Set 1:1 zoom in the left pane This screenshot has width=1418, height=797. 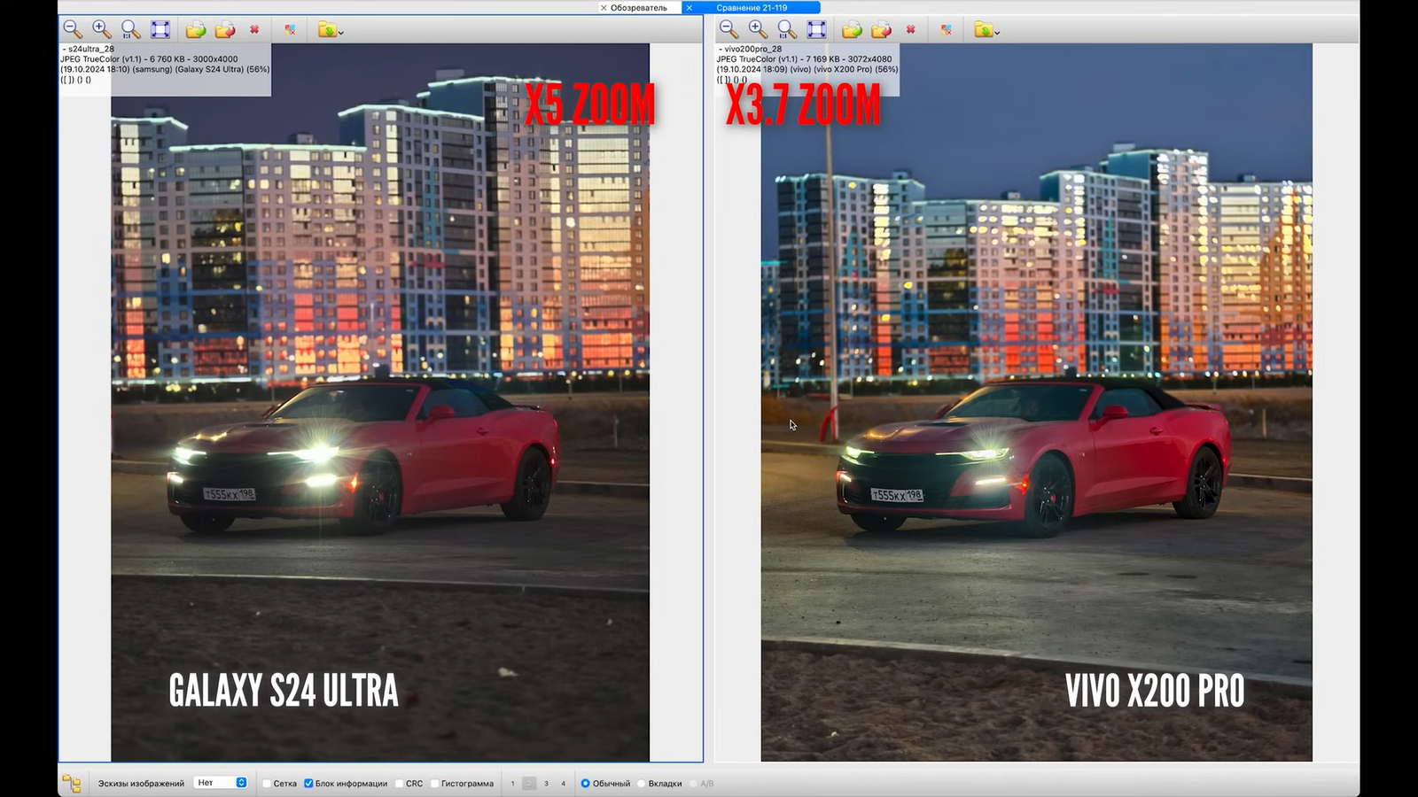(x=131, y=29)
